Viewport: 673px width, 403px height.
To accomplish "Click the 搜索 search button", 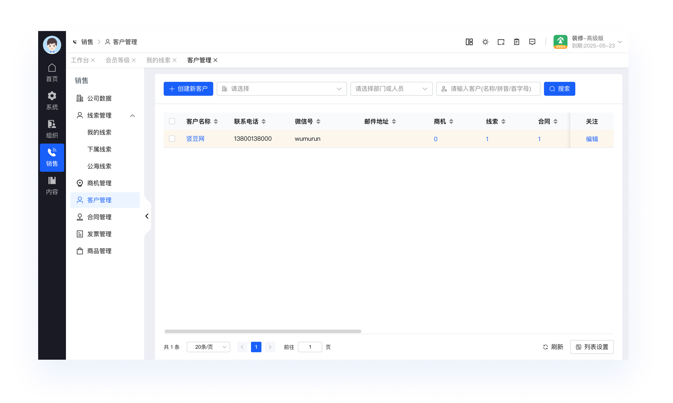I will 559,89.
